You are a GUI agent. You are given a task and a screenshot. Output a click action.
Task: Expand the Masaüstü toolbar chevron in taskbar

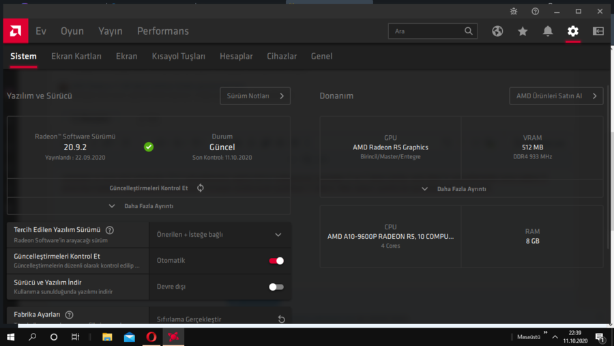pyautogui.click(x=546, y=332)
